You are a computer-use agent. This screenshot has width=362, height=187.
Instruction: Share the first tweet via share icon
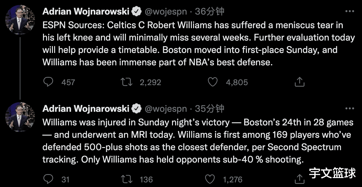pyautogui.click(x=300, y=82)
